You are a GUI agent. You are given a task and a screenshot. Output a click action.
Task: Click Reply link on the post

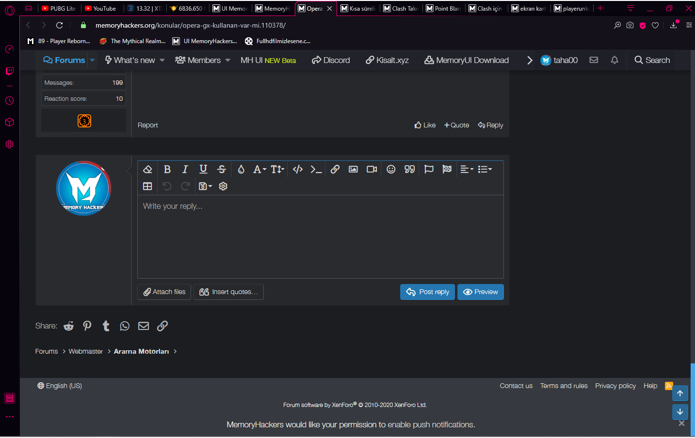point(490,125)
